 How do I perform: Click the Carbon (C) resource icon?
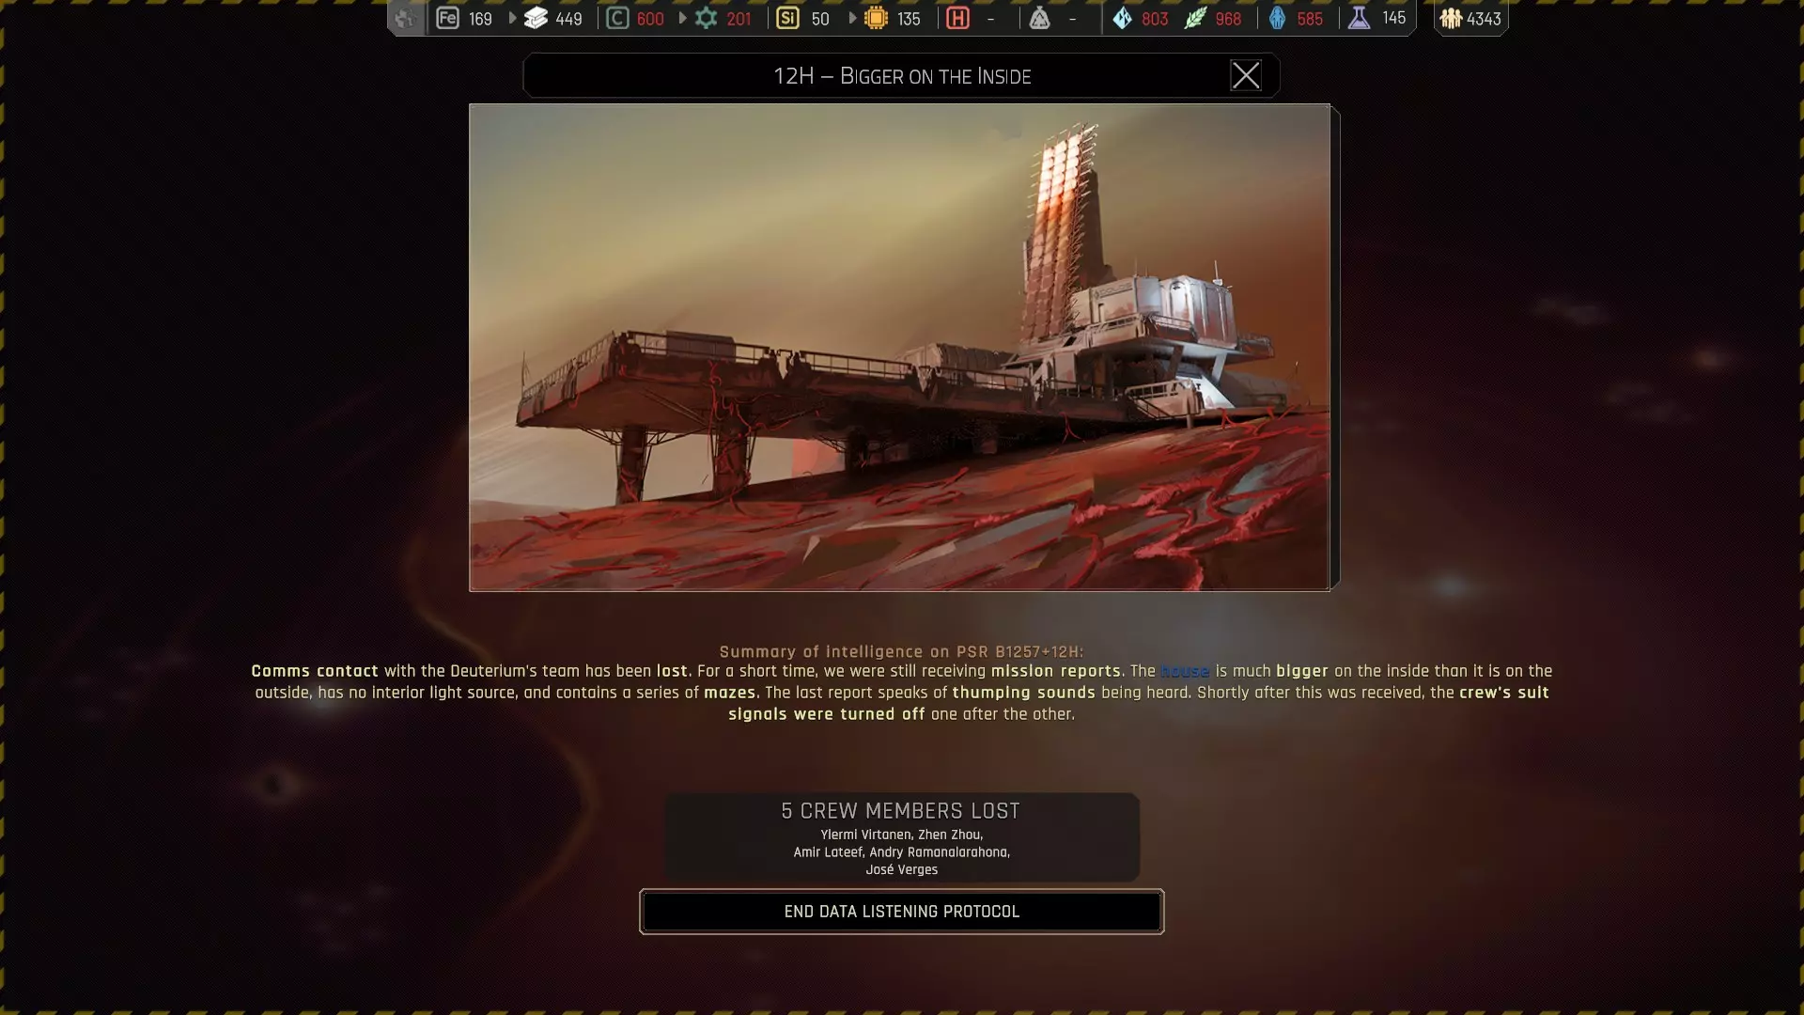click(617, 18)
